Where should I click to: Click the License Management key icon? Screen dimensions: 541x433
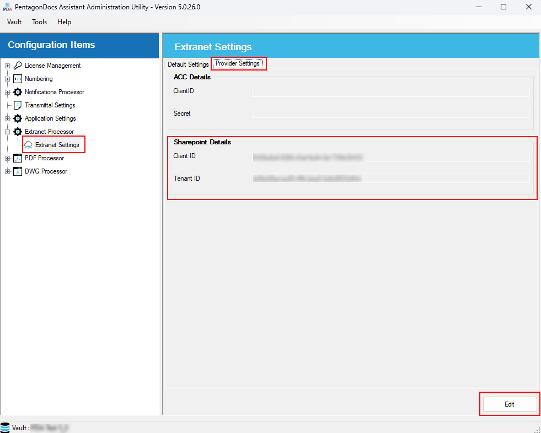point(18,66)
